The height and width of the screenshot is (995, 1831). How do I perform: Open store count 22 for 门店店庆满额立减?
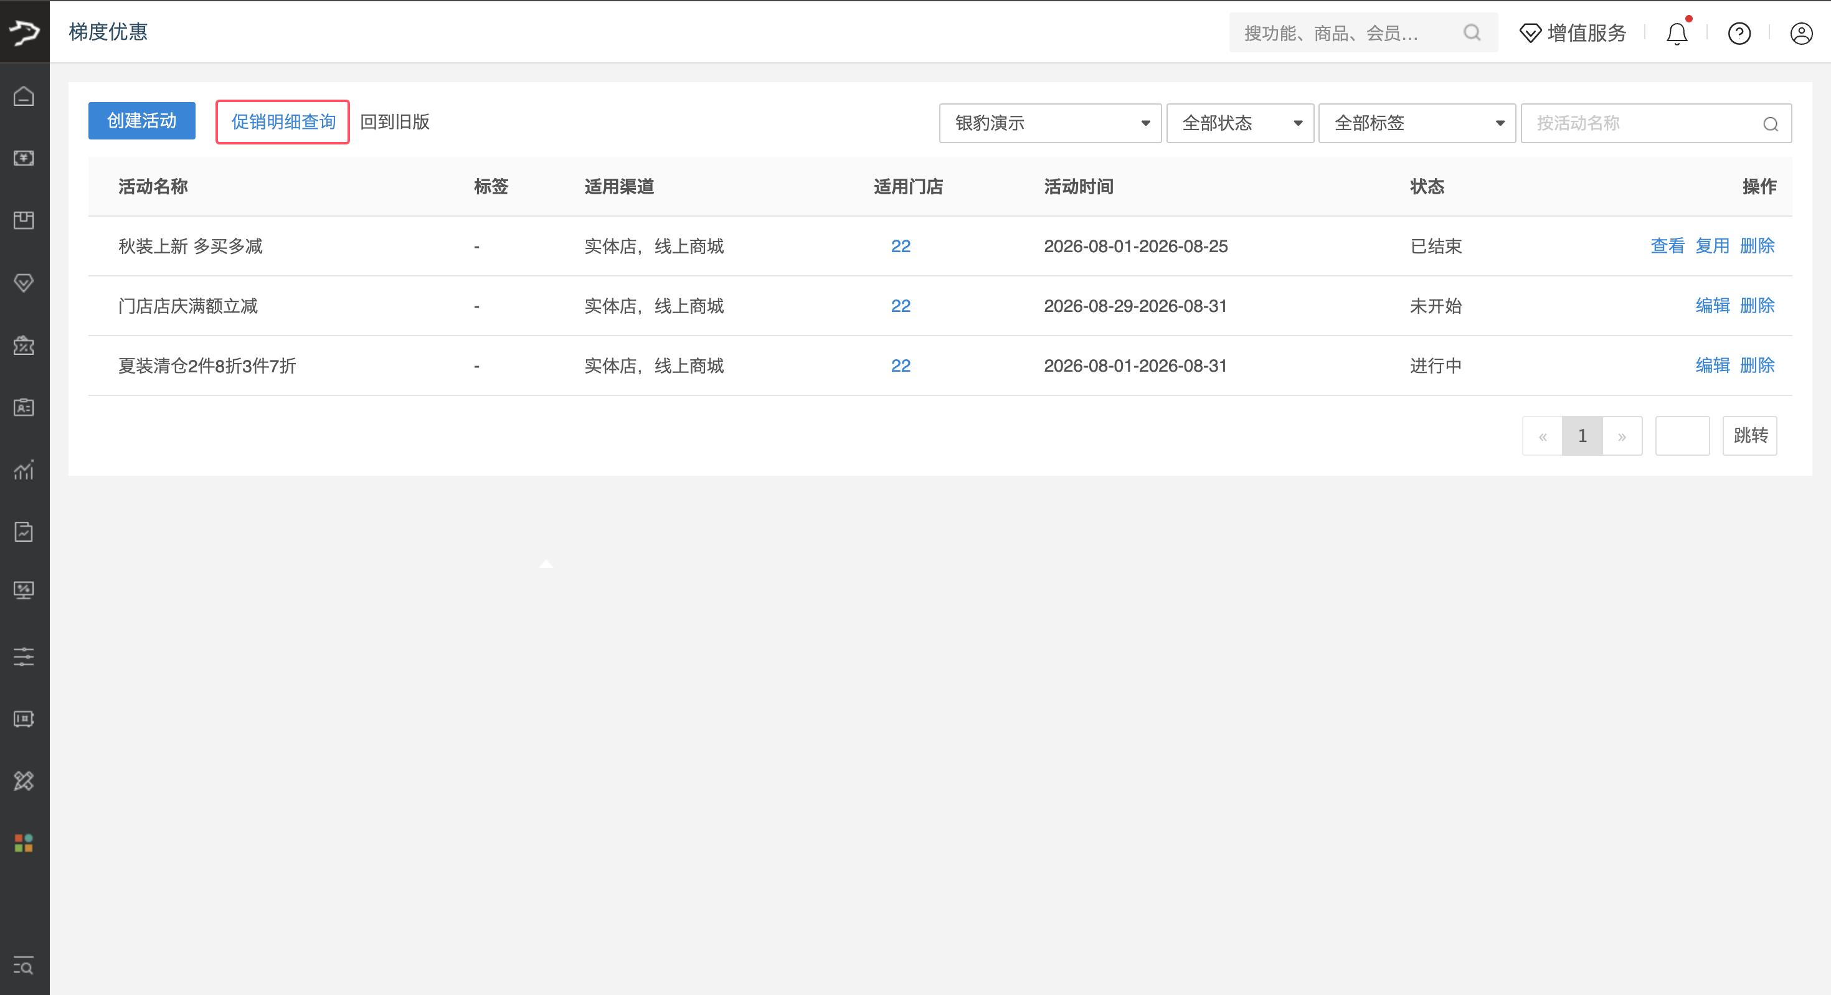point(901,306)
